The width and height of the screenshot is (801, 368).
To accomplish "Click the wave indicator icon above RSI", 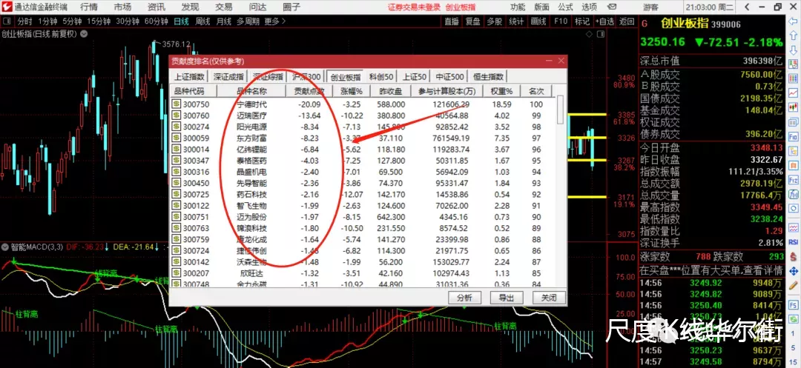I will [794, 227].
